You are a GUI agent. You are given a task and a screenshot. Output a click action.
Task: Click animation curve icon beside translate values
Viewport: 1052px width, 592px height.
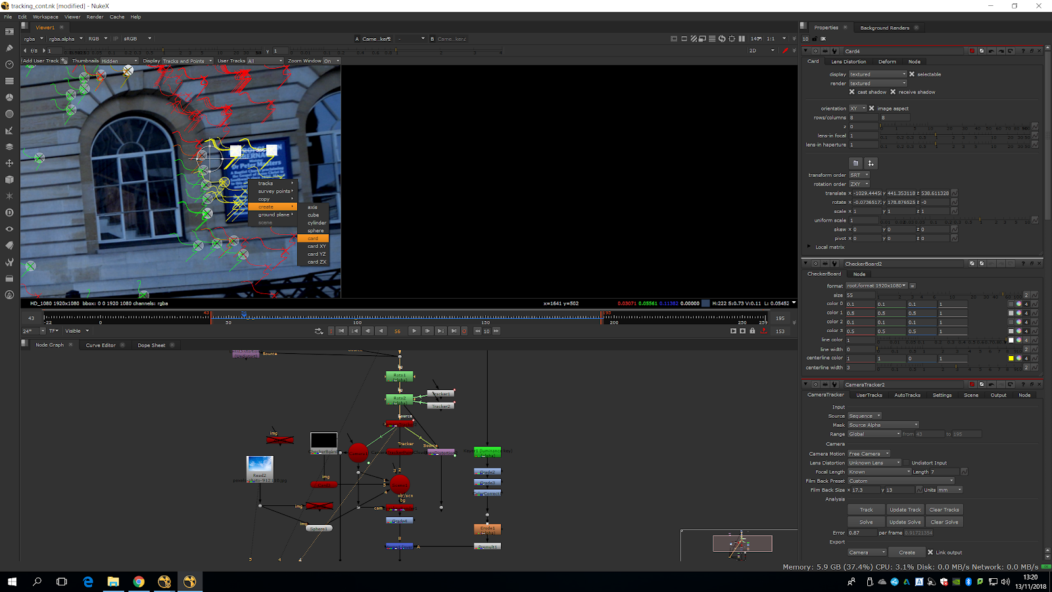(x=954, y=193)
